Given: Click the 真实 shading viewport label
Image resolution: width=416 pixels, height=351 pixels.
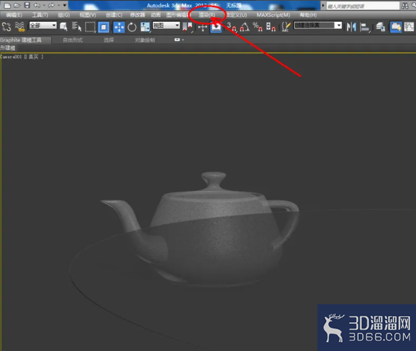Looking at the screenshot, I should pos(34,57).
